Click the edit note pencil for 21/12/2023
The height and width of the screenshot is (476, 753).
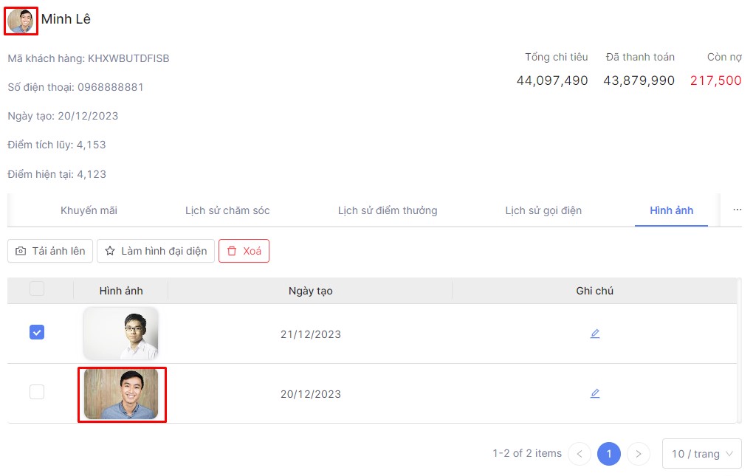coord(595,334)
